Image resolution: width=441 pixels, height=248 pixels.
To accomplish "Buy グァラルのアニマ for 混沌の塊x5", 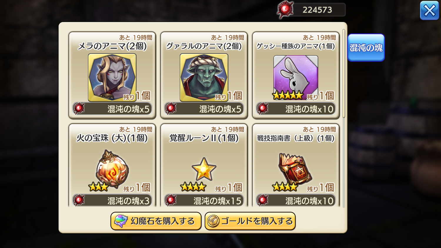I will (x=204, y=109).
